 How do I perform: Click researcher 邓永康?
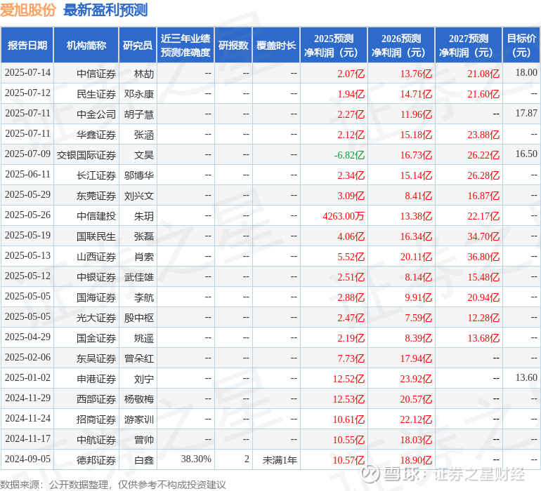point(139,94)
